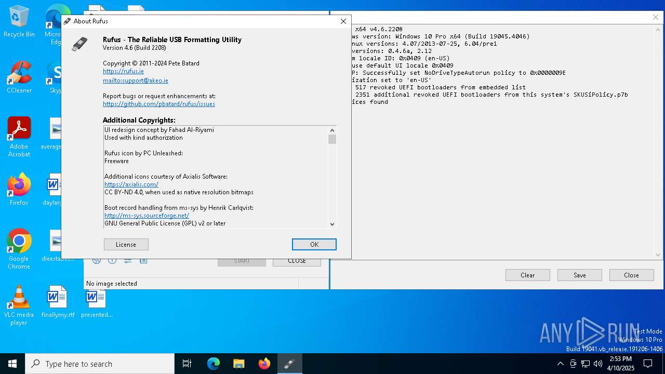The width and height of the screenshot is (665, 374).
Task: Click the Rufus language globe icon
Action: pyautogui.click(x=96, y=260)
